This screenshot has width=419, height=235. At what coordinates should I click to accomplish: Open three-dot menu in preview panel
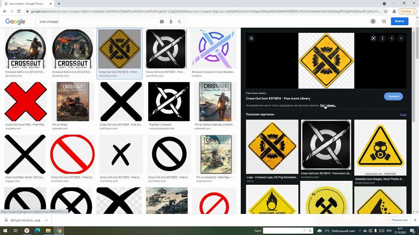383,38
